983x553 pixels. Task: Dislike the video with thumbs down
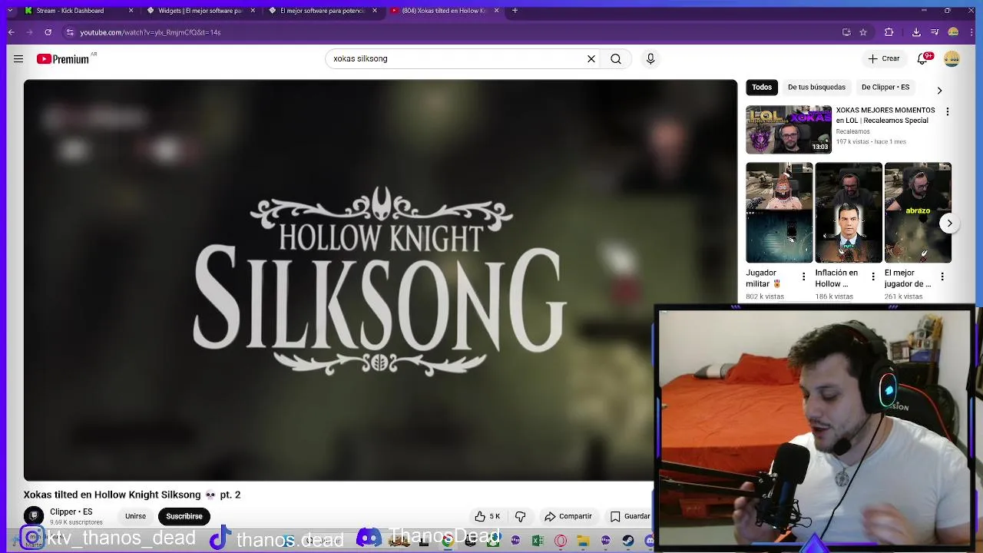tap(520, 516)
